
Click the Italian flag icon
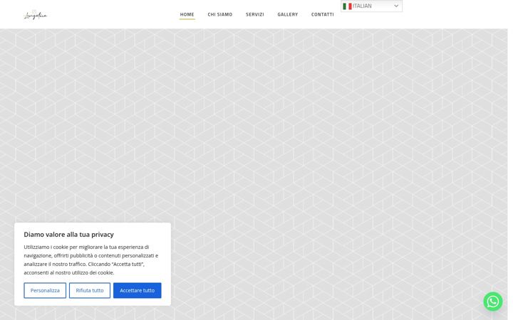pos(347,6)
